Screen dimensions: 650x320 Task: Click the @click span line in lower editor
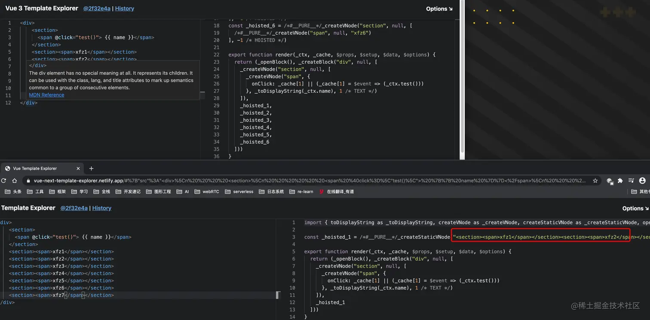[73, 237]
